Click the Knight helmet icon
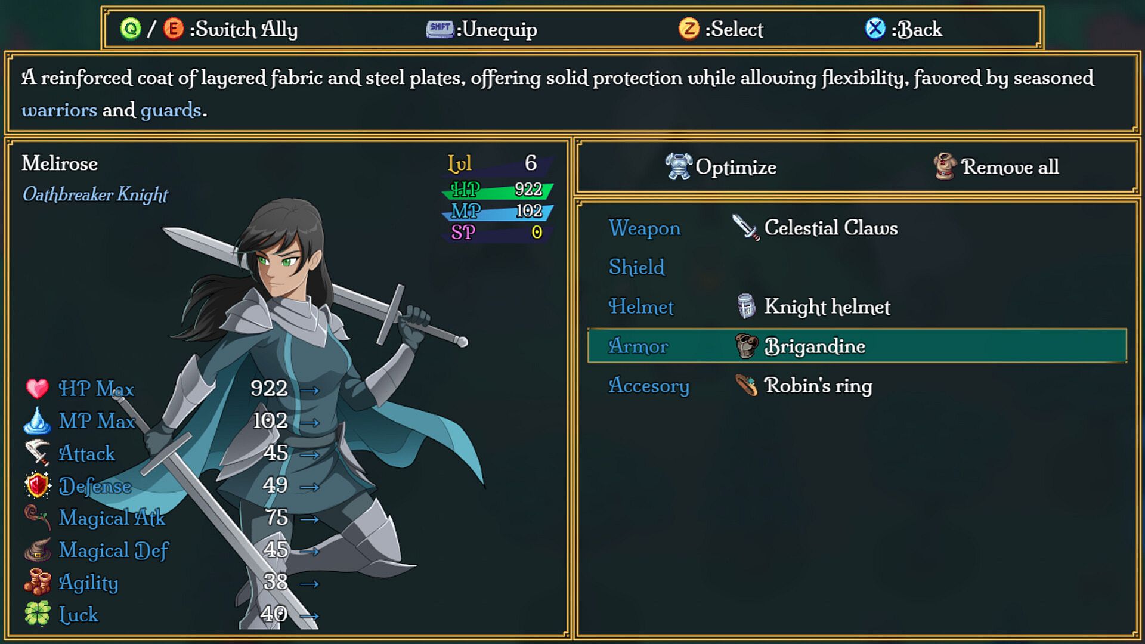This screenshot has height=644, width=1145. [745, 306]
